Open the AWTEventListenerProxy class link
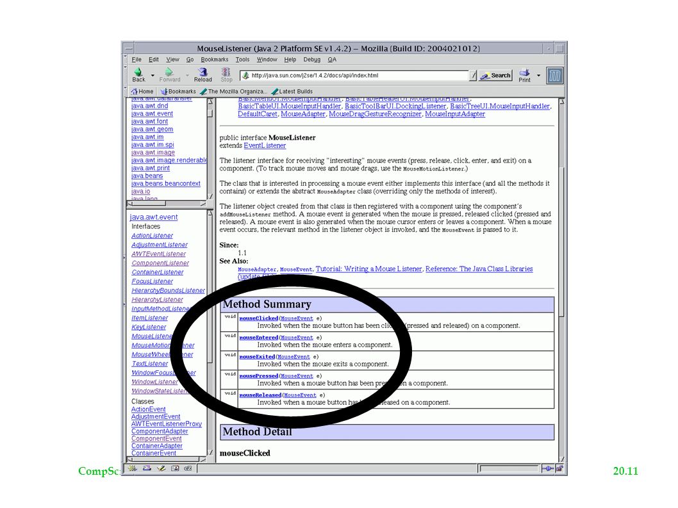This screenshot has height=508, width=678. 167,423
